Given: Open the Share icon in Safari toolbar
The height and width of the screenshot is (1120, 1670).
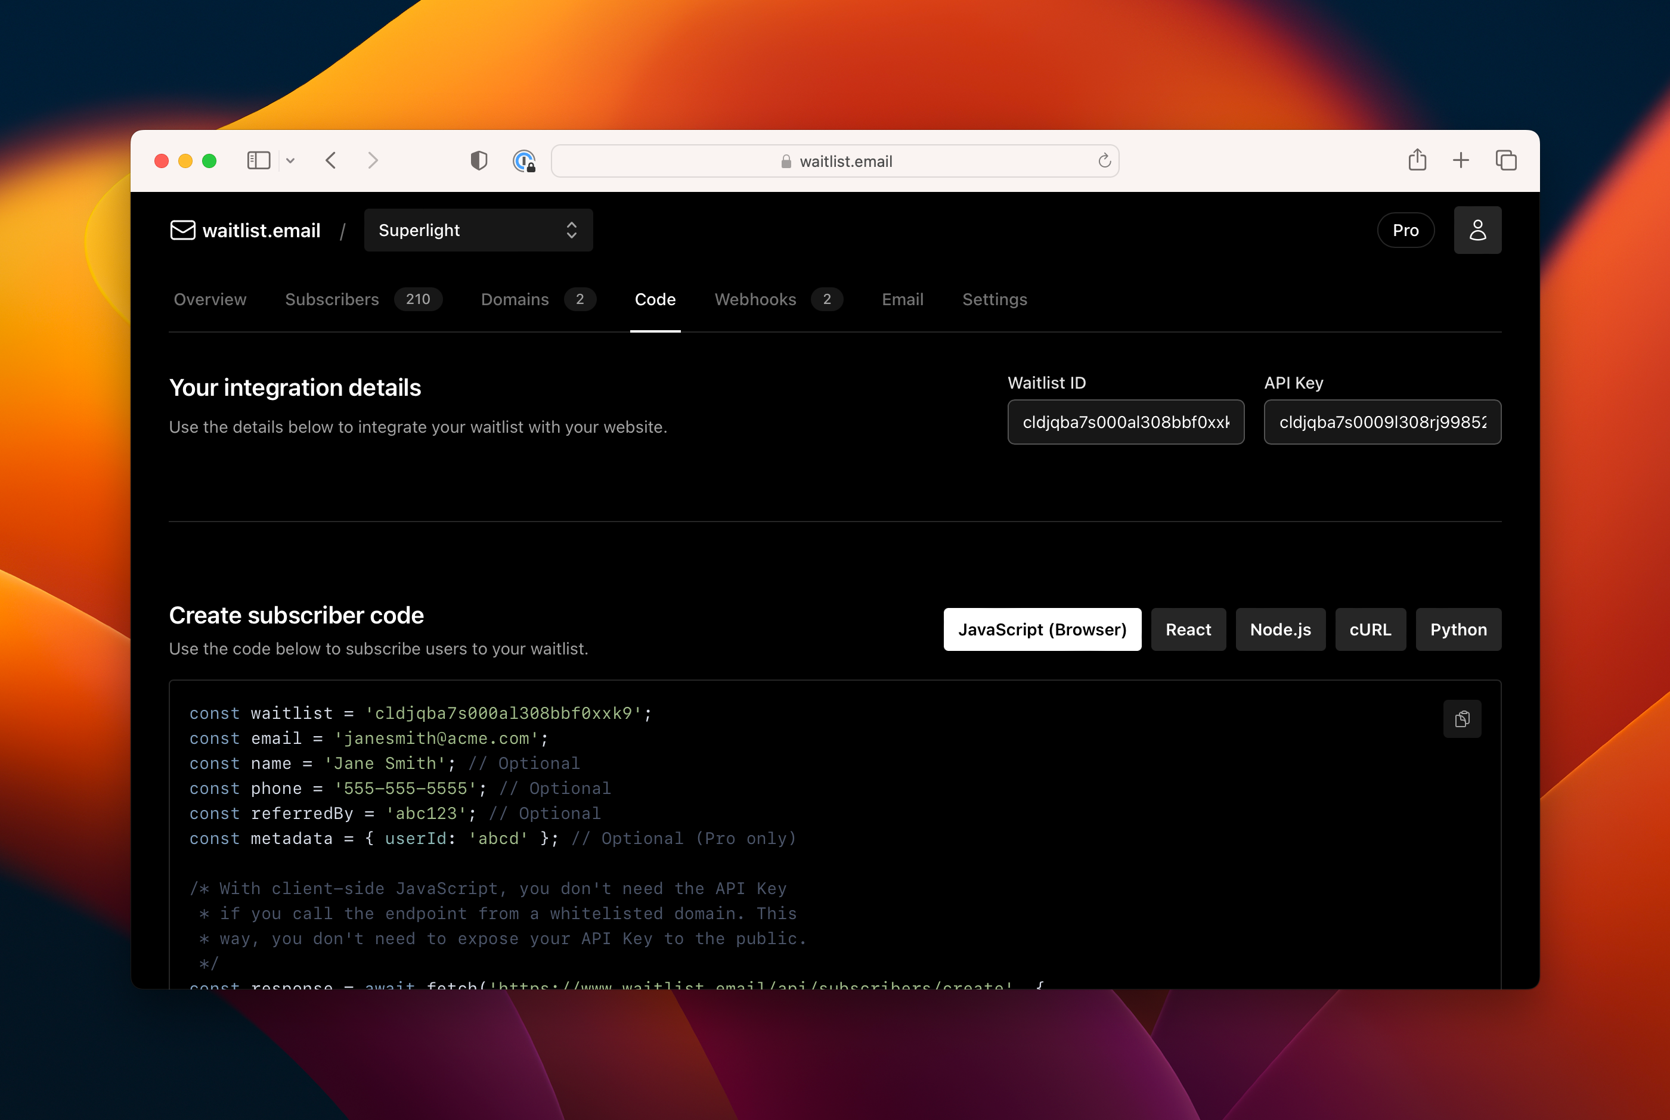Looking at the screenshot, I should point(1418,160).
